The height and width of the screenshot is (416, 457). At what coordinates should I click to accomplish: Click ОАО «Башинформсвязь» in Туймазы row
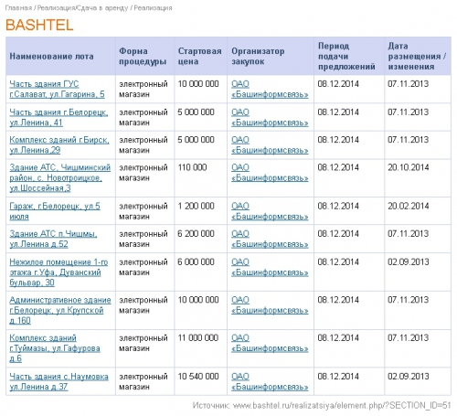point(270,343)
